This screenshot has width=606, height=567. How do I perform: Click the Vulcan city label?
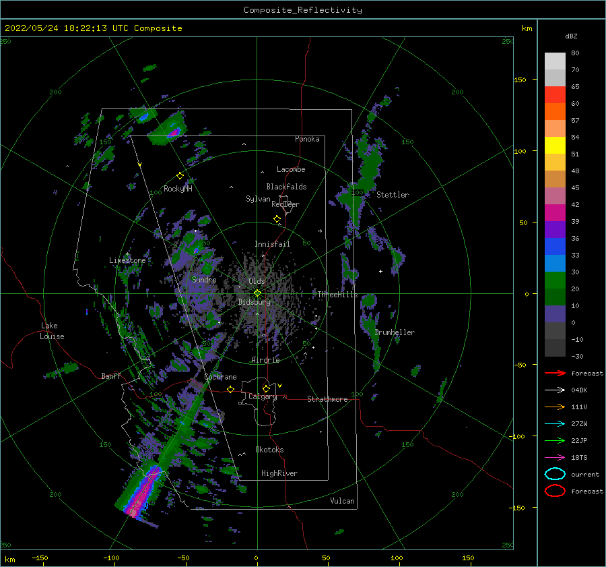point(343,501)
